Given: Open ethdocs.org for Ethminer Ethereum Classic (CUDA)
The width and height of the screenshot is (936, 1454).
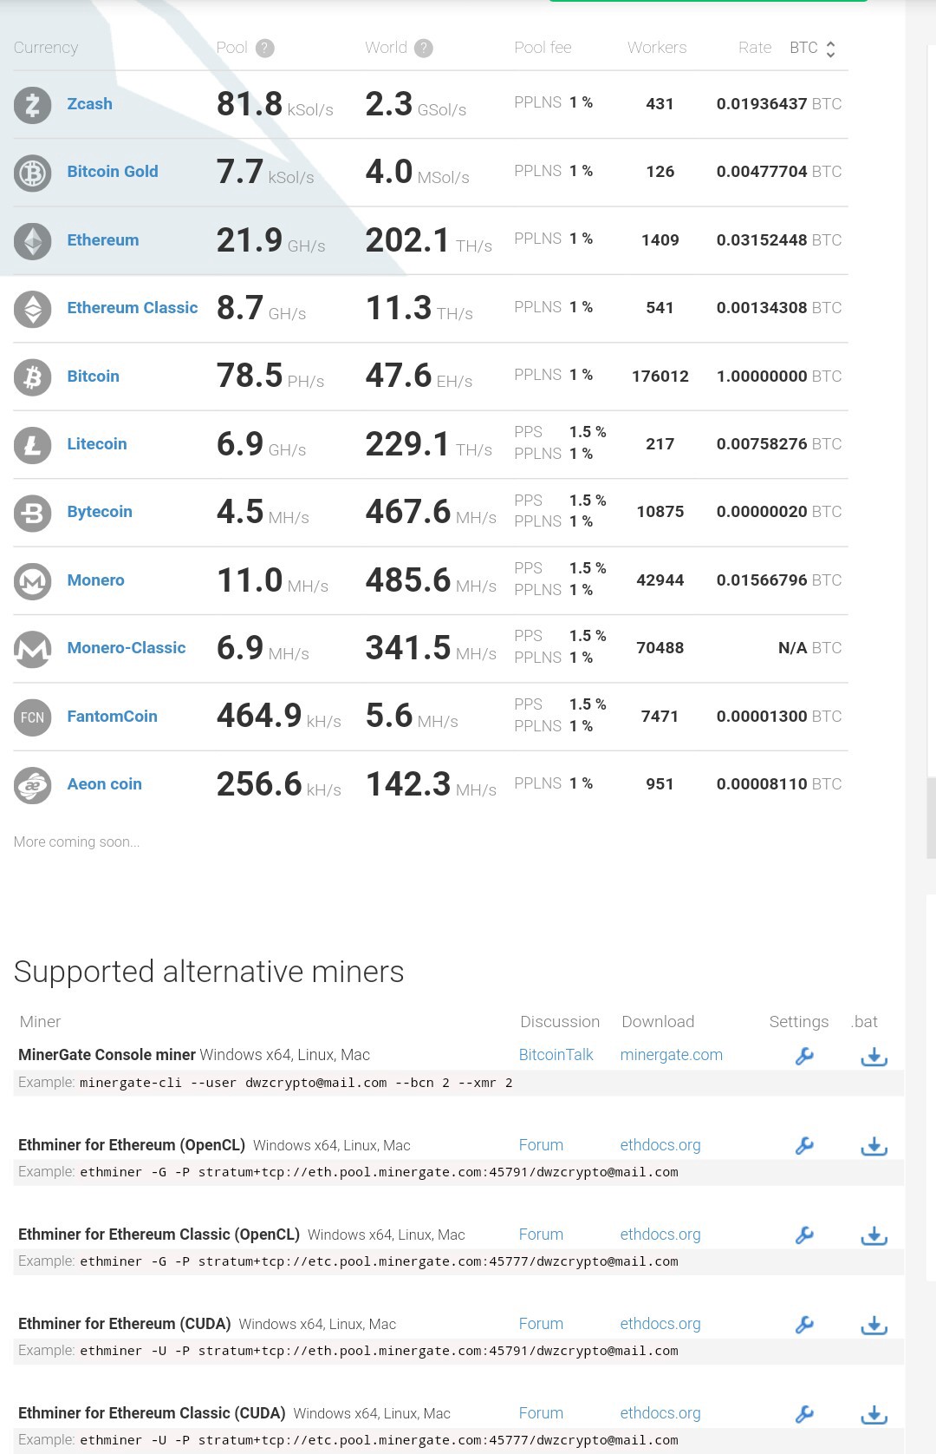Looking at the screenshot, I should click(x=660, y=1413).
